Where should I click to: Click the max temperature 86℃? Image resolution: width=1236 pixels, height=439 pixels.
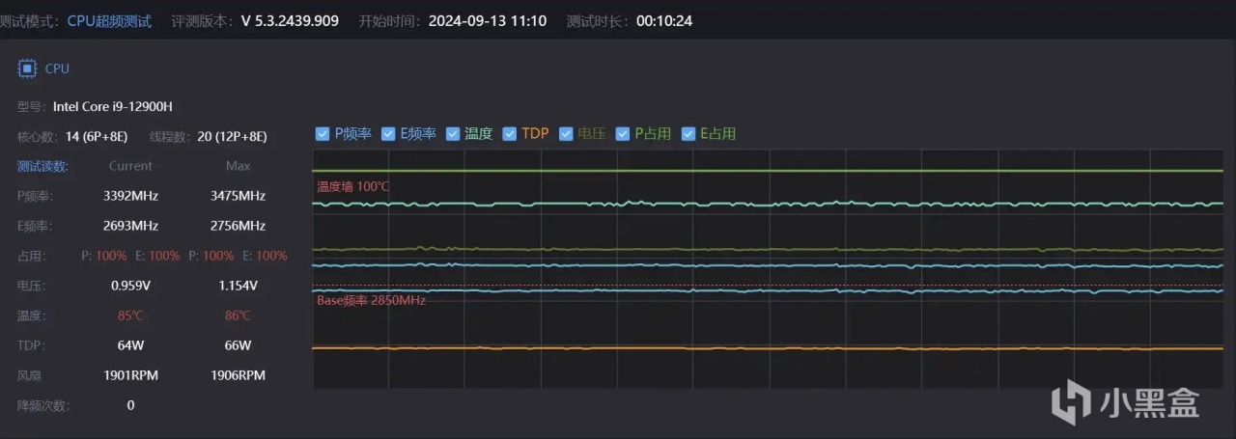(x=238, y=316)
